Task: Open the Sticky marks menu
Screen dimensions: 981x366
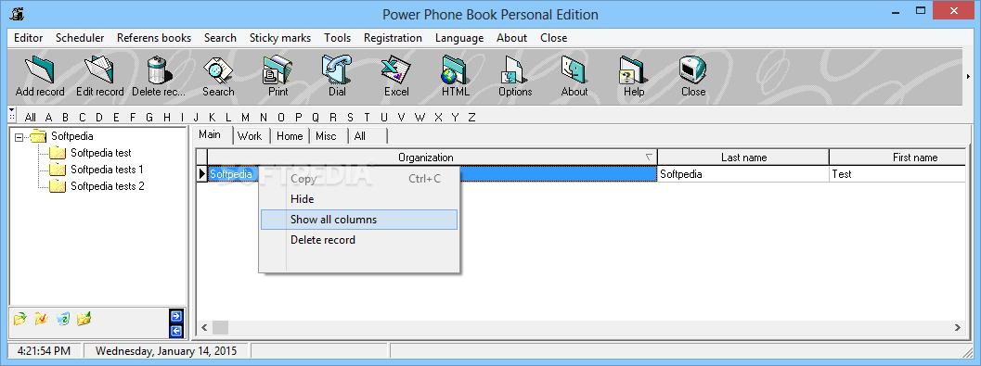Action: (x=280, y=37)
